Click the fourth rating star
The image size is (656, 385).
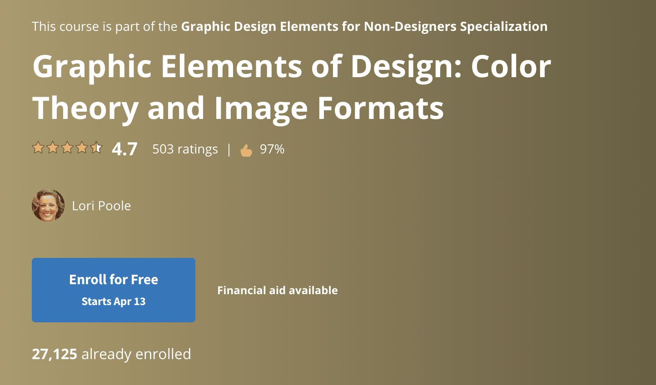(82, 148)
